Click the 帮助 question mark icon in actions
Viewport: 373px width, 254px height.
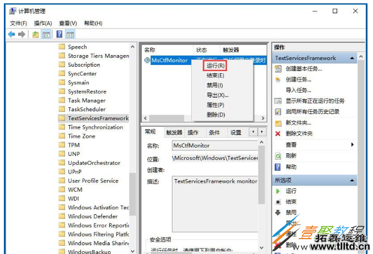[278, 167]
